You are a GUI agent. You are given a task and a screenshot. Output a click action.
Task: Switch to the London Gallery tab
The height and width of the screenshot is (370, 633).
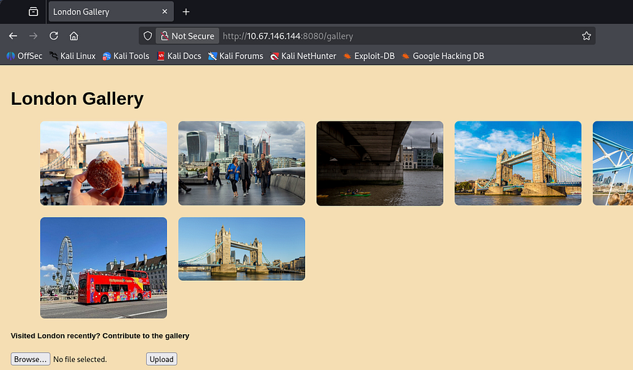(101, 11)
